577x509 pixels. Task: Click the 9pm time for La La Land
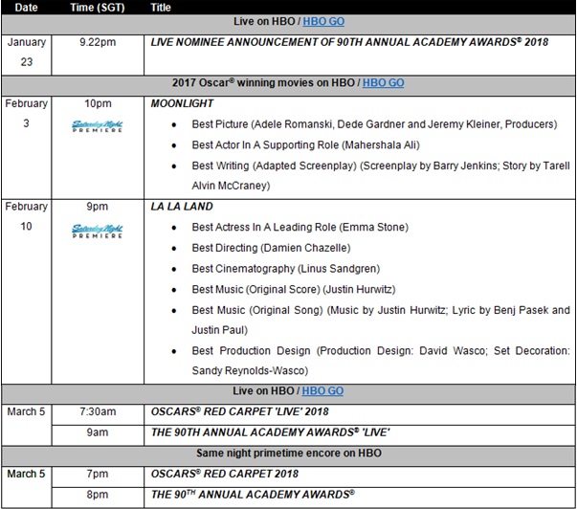[x=98, y=207]
